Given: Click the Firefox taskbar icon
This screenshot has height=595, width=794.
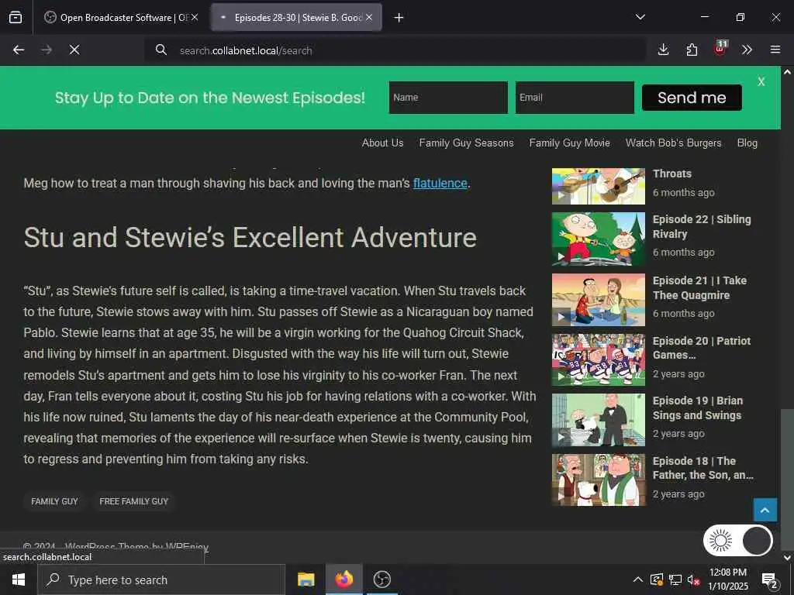Looking at the screenshot, I should 343,580.
